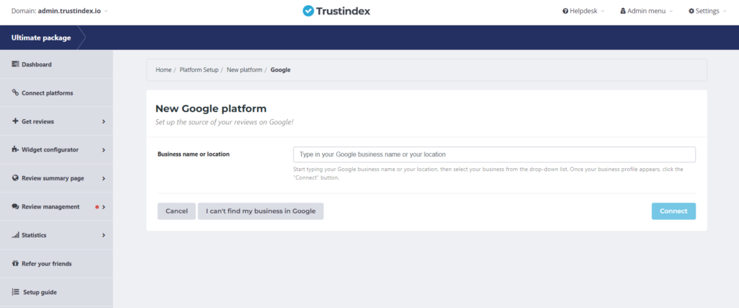739x308 pixels.
Task: Click the Widget configurator puzzle icon
Action: pyautogui.click(x=15, y=149)
